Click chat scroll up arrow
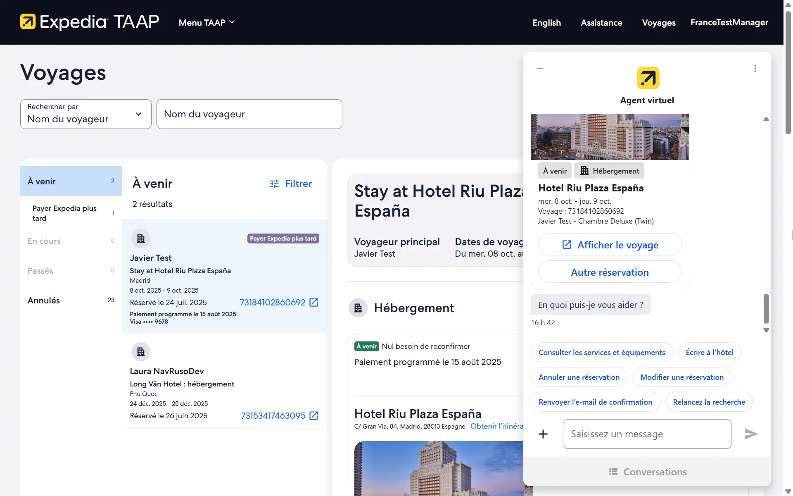Viewport: 793px width, 496px height. click(766, 119)
